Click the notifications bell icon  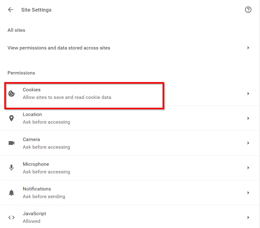pos(11,193)
